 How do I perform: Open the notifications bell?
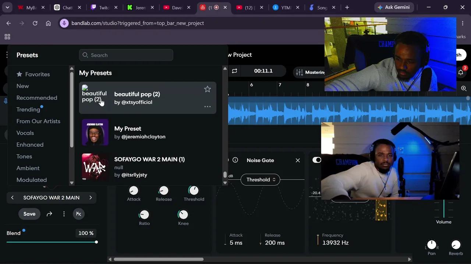(461, 72)
